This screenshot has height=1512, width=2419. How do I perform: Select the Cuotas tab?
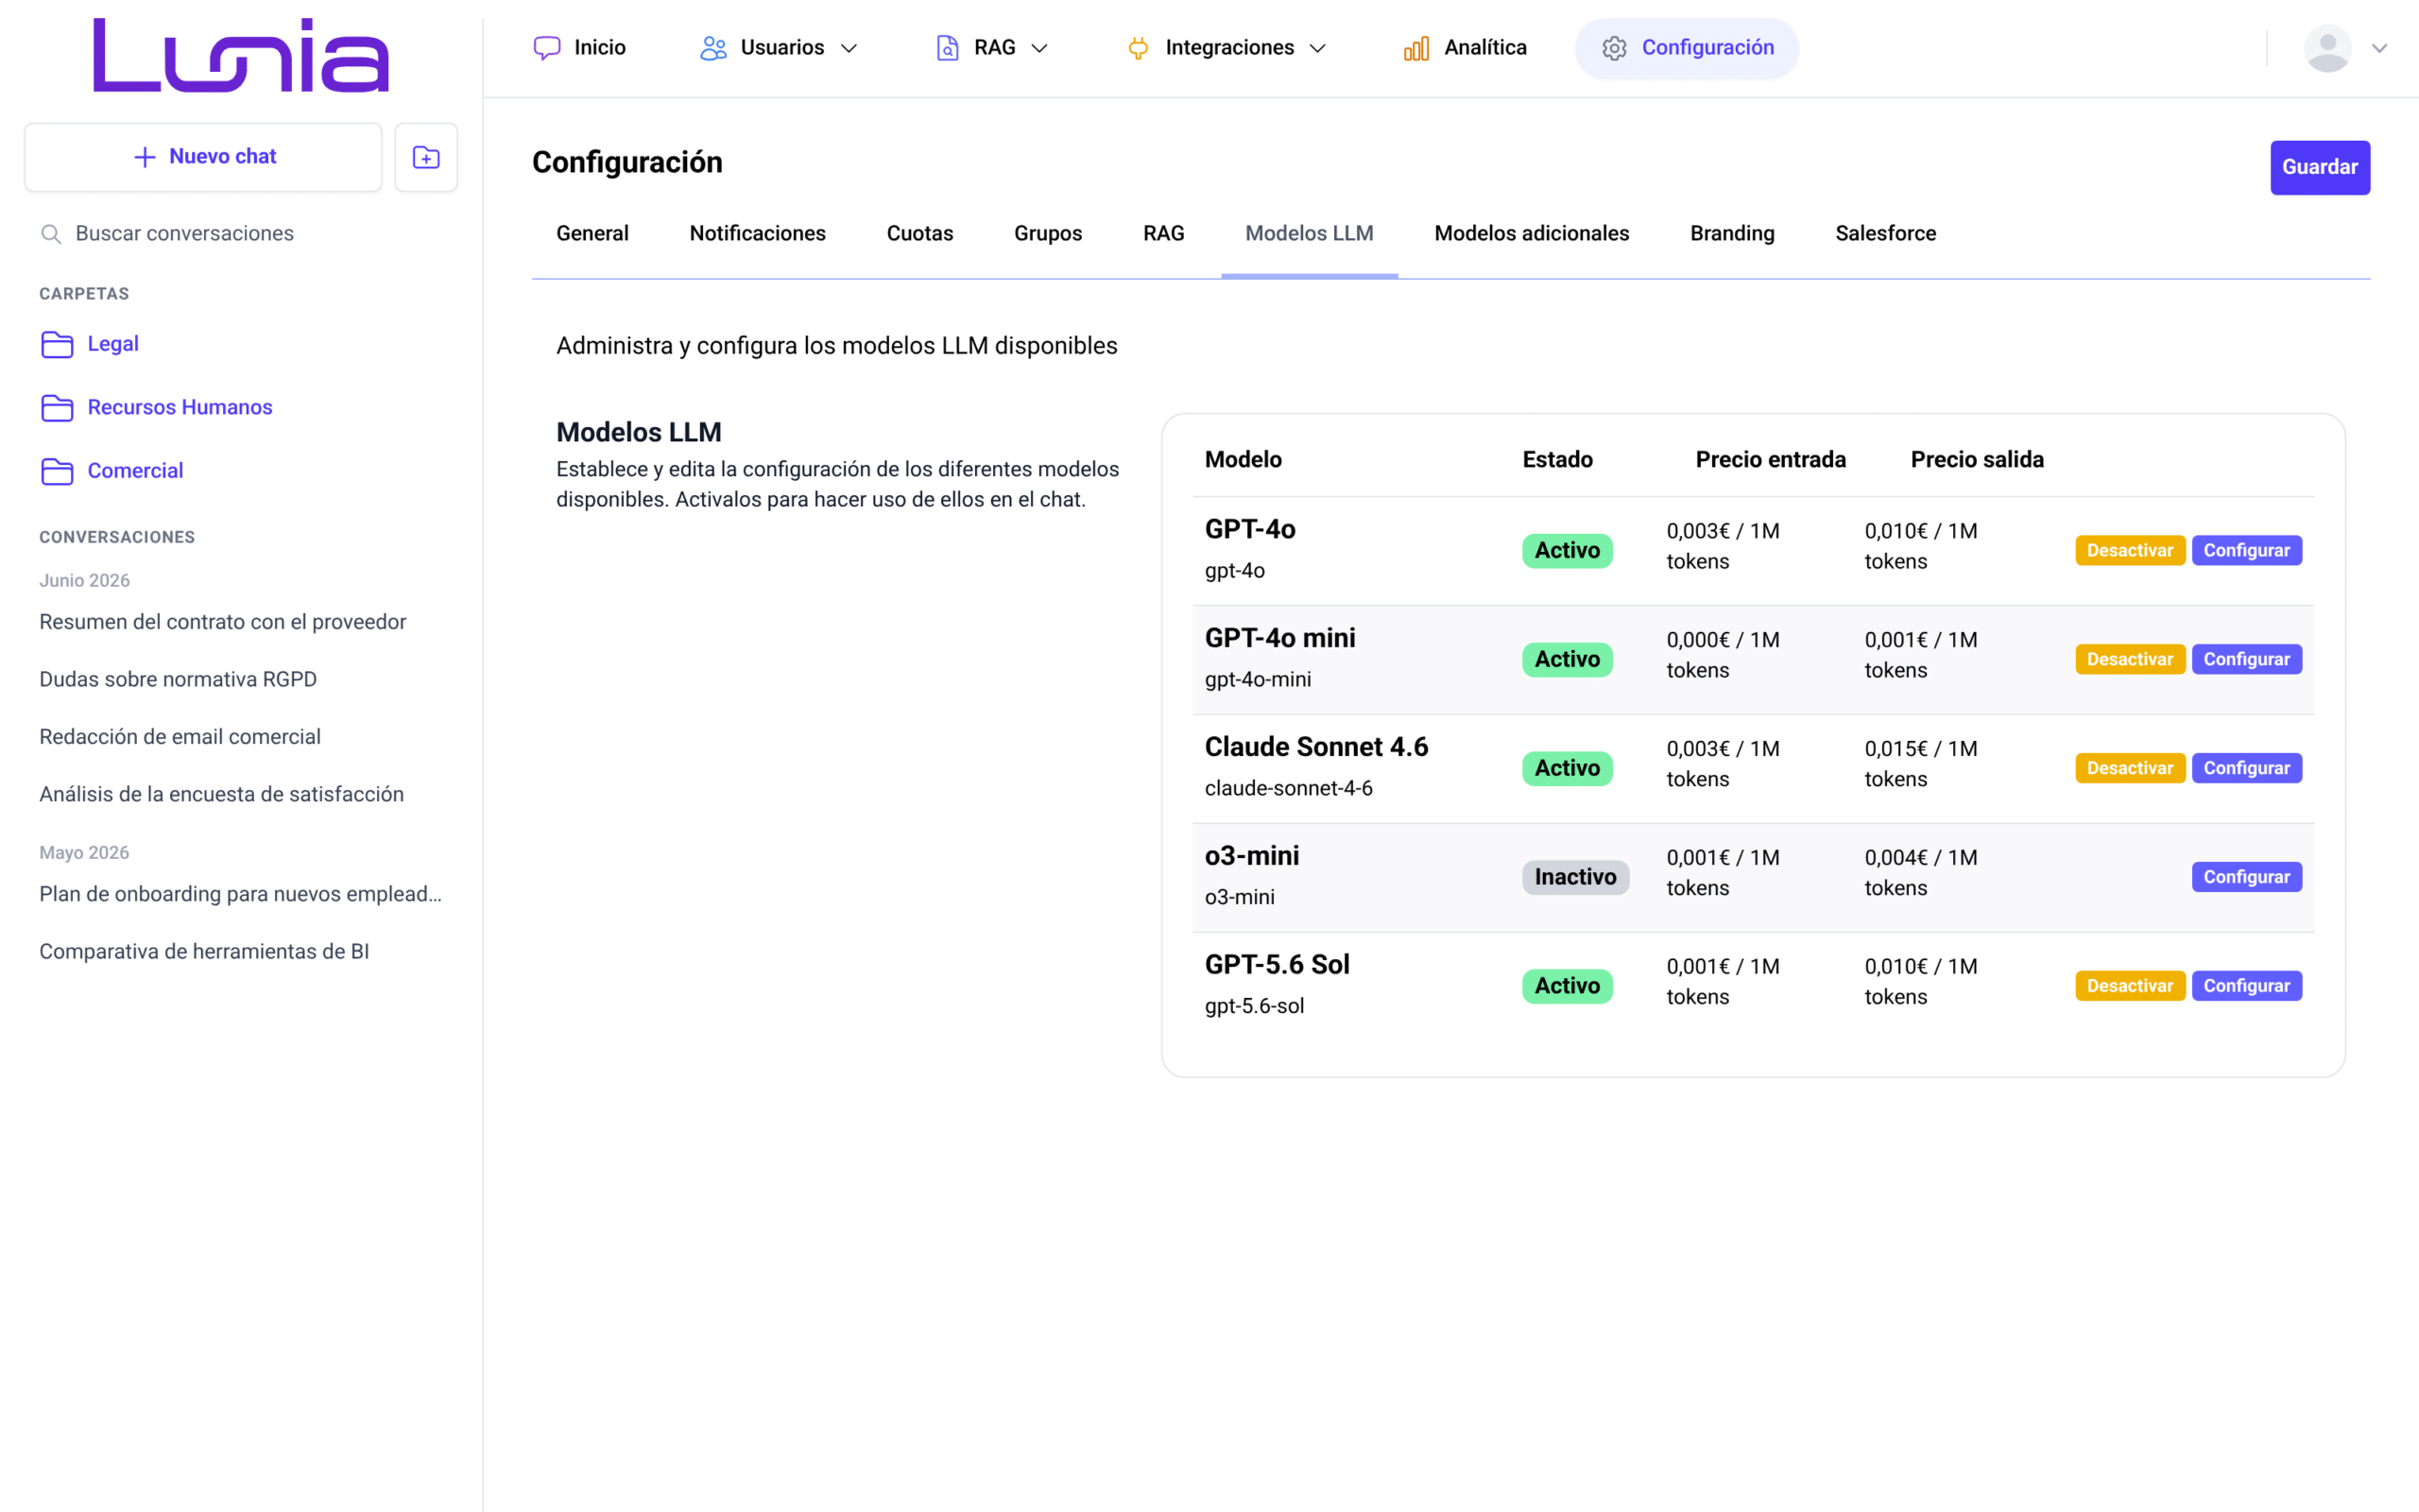pyautogui.click(x=919, y=234)
